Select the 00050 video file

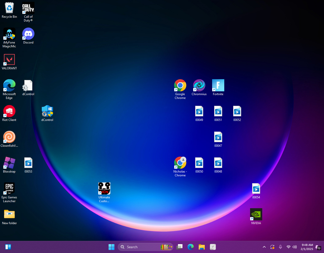(199, 165)
